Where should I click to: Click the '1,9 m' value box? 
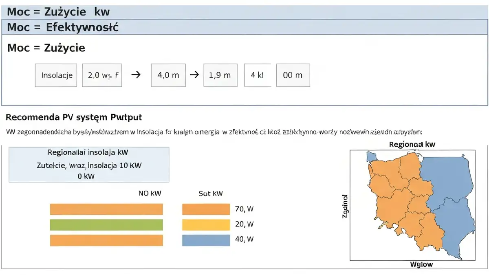[220, 75]
